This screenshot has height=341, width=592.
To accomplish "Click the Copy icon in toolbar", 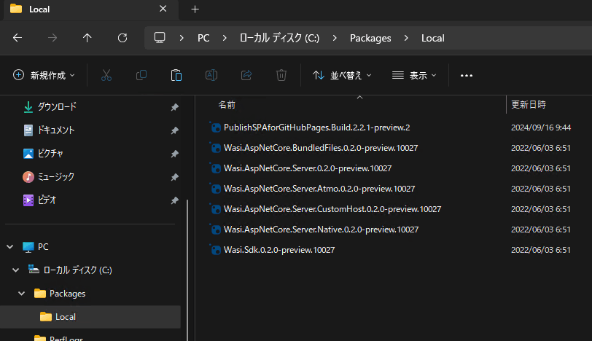I will (x=141, y=76).
